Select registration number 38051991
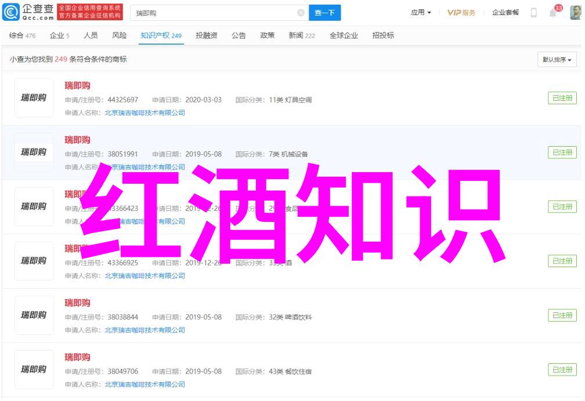 (x=123, y=154)
